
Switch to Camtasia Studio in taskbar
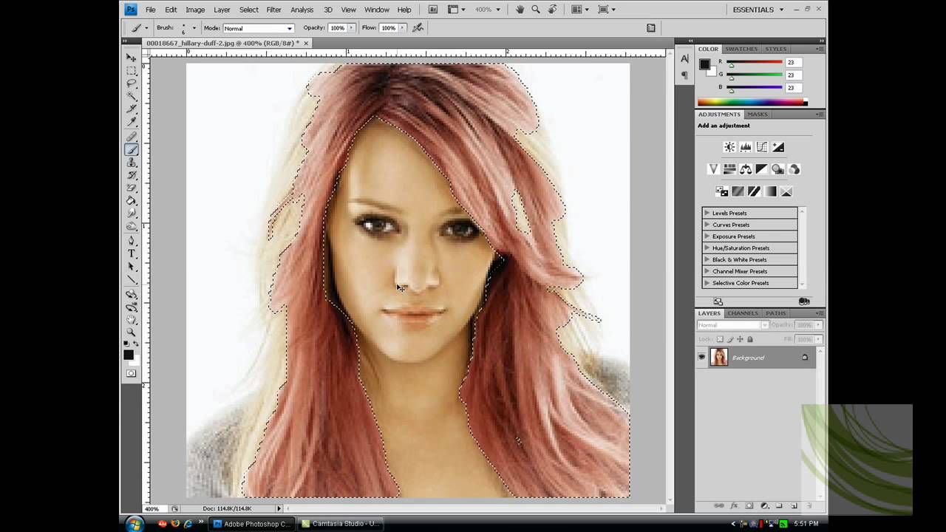click(x=341, y=524)
